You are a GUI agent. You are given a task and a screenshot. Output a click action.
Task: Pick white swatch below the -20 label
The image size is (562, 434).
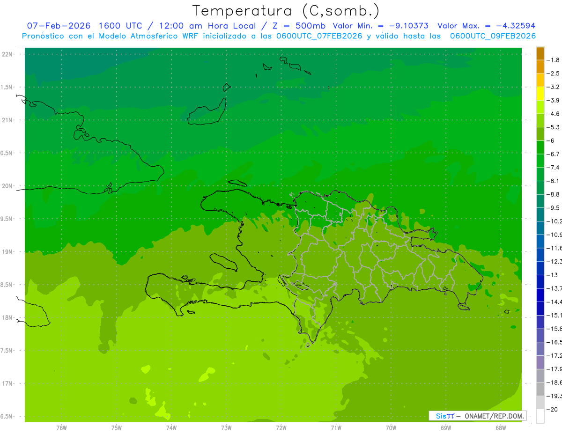point(540,416)
